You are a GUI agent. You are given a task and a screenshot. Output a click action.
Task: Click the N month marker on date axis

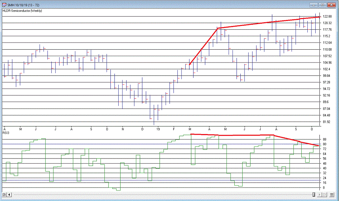[x=123, y=129]
